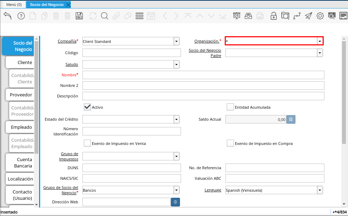Uncheck the Activo checkbox

point(88,107)
